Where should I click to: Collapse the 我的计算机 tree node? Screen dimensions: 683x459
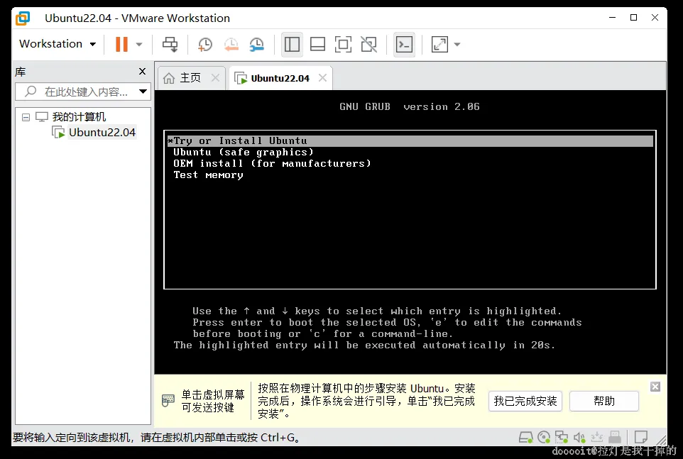(26, 117)
